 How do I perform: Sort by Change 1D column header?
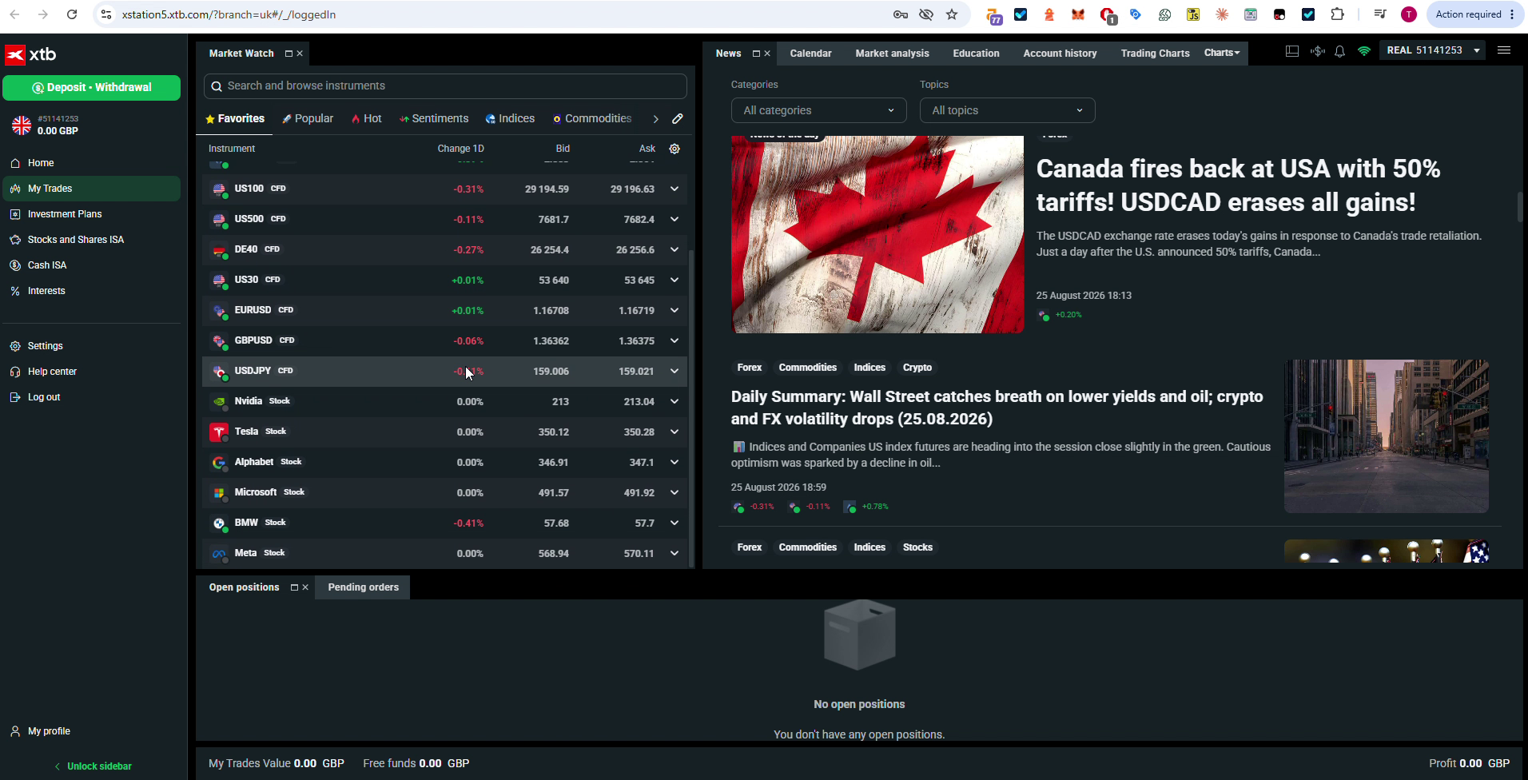(460, 149)
